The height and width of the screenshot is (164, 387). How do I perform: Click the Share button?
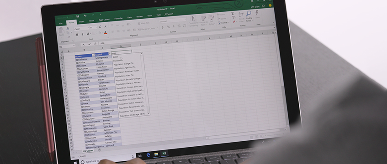point(255,7)
